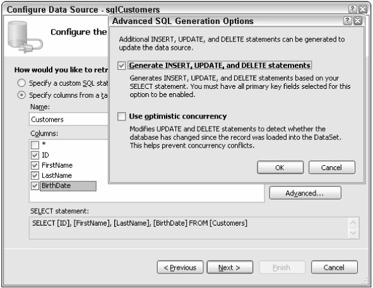Go to Next > wizard step
Screen dimensions: 373x288
pyautogui.click(x=230, y=268)
